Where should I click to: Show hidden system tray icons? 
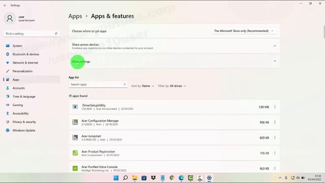[x=280, y=178]
